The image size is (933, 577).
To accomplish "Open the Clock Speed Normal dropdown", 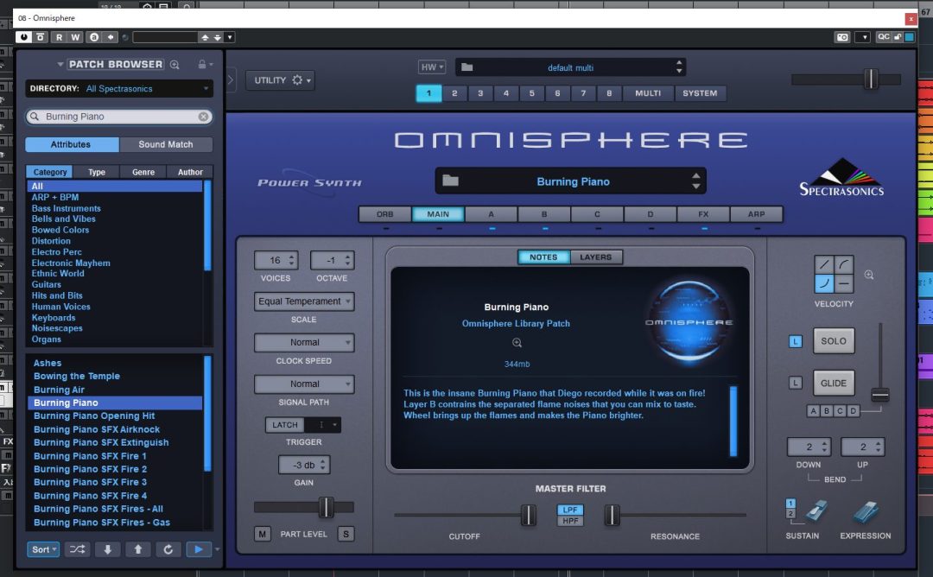I will (x=304, y=342).
